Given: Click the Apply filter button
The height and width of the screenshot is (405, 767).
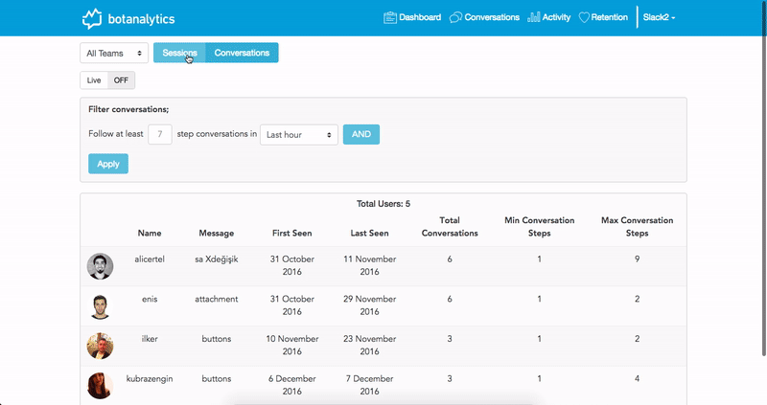Looking at the screenshot, I should [108, 164].
